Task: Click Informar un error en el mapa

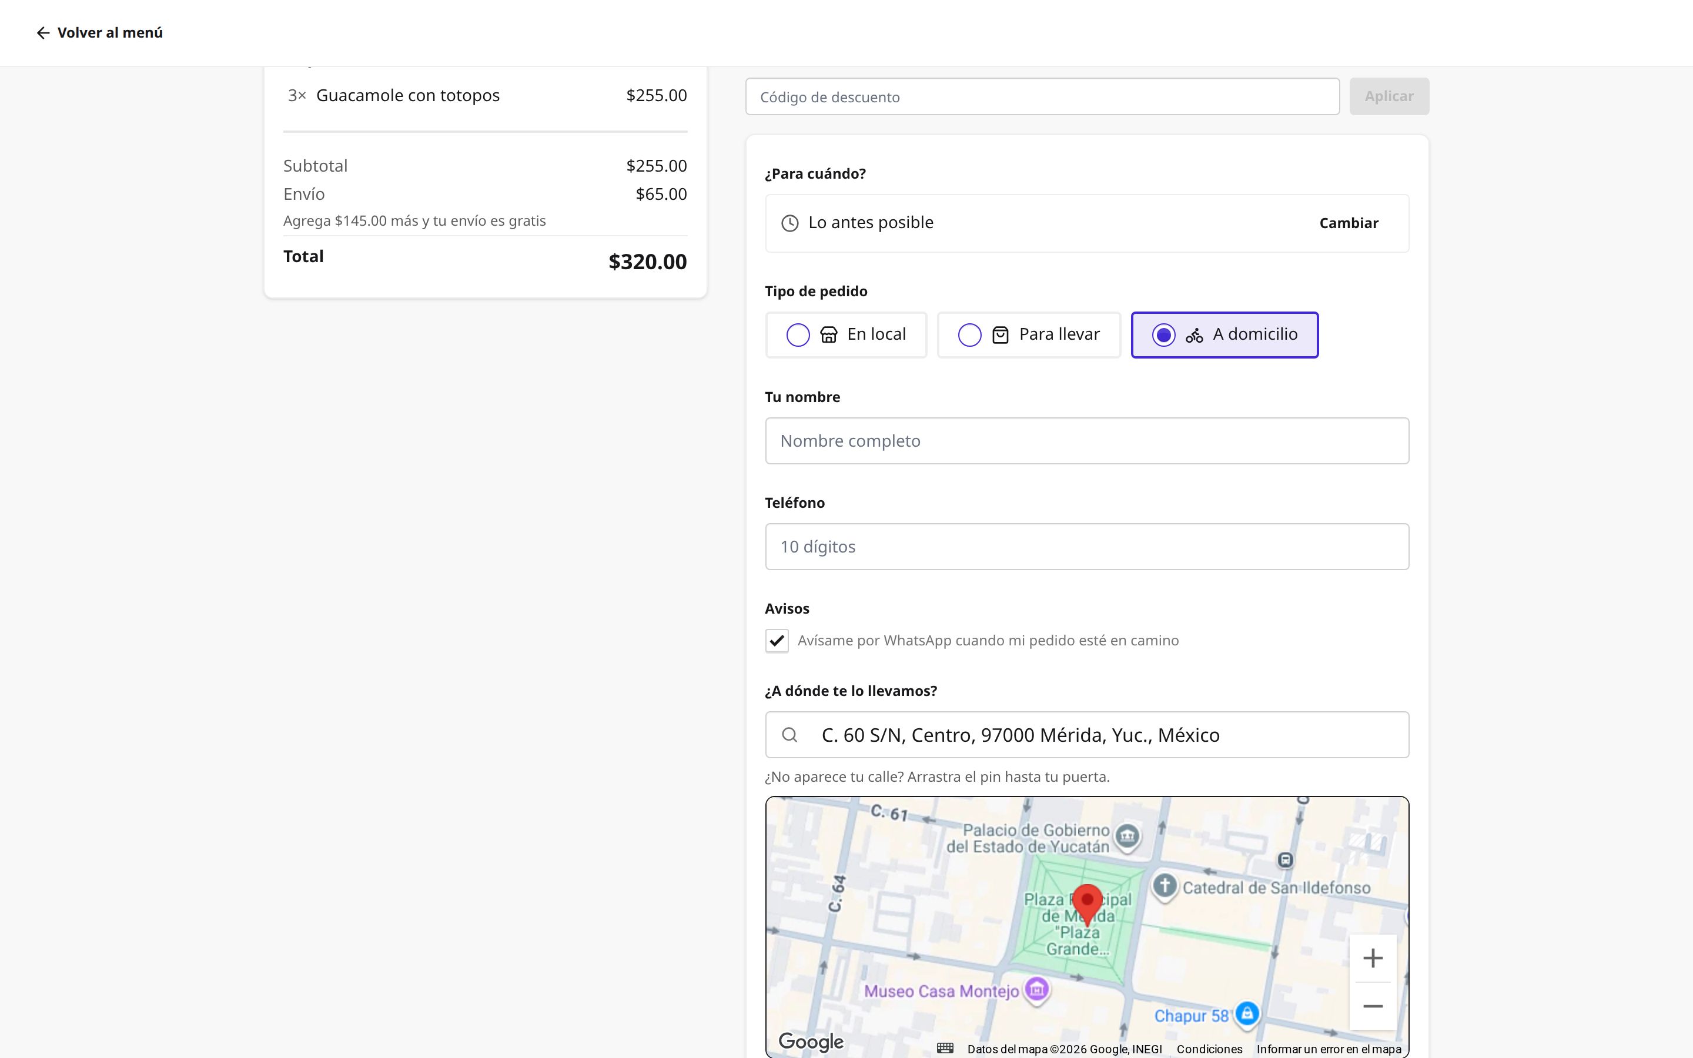Action: coord(1329,1049)
